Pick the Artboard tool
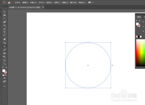Screen dimensions: 145x105 (x=4, y=60)
